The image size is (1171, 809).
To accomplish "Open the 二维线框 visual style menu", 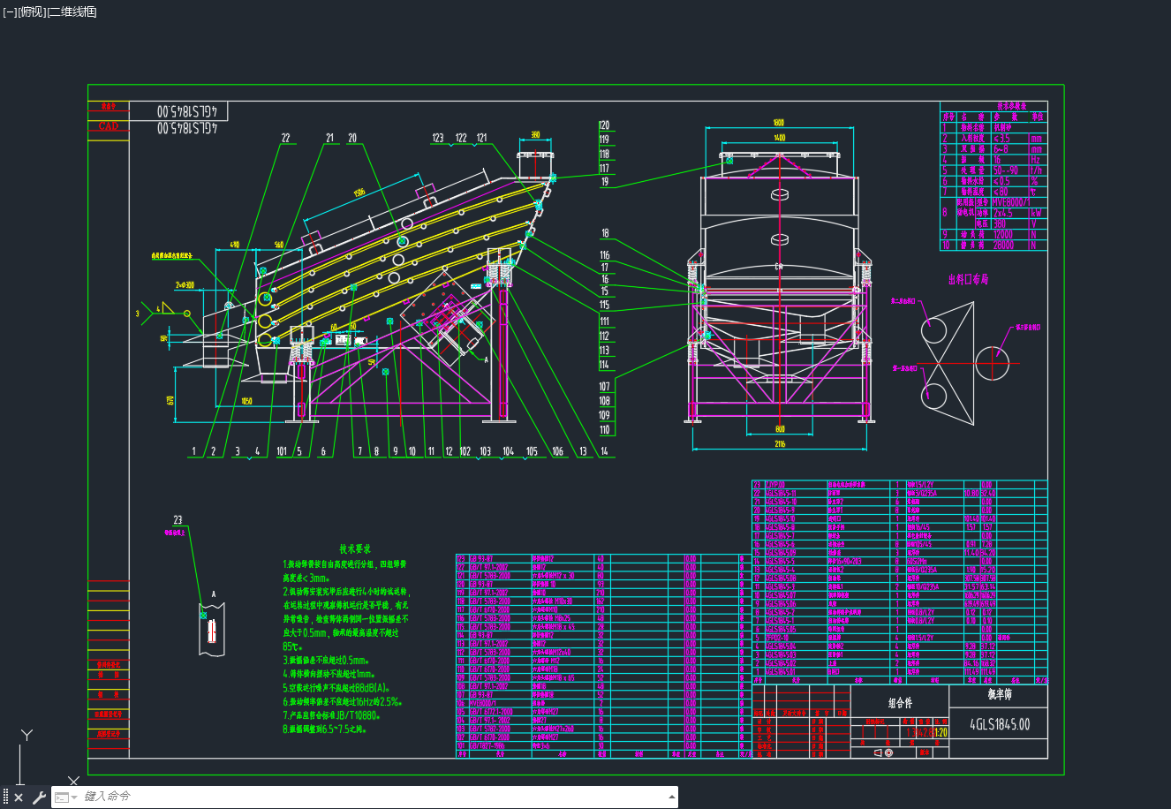I will tap(72, 11).
